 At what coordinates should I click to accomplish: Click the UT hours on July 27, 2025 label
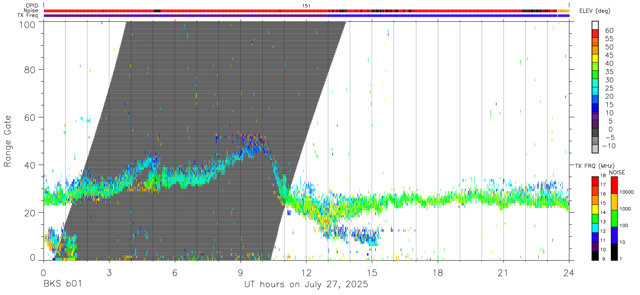306,284
